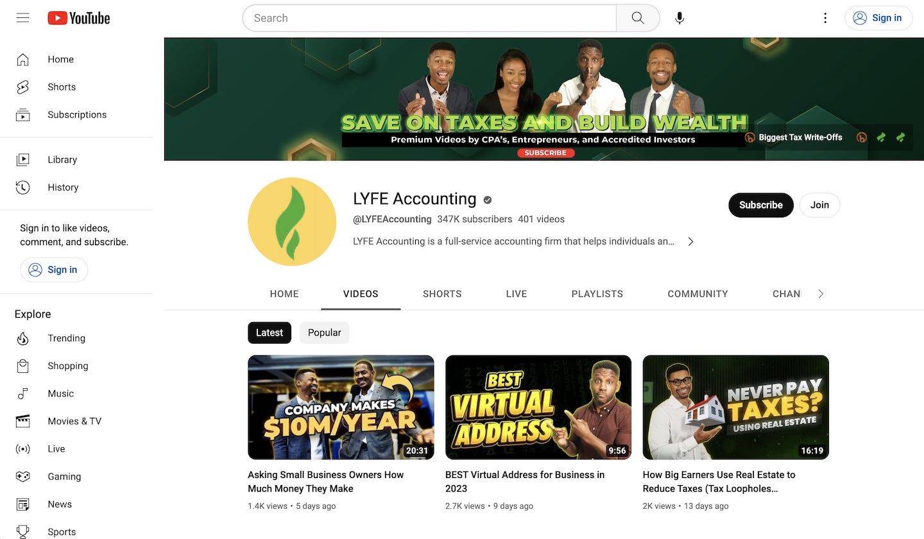Click the Join membership button
The image size is (924, 539).
click(x=819, y=205)
